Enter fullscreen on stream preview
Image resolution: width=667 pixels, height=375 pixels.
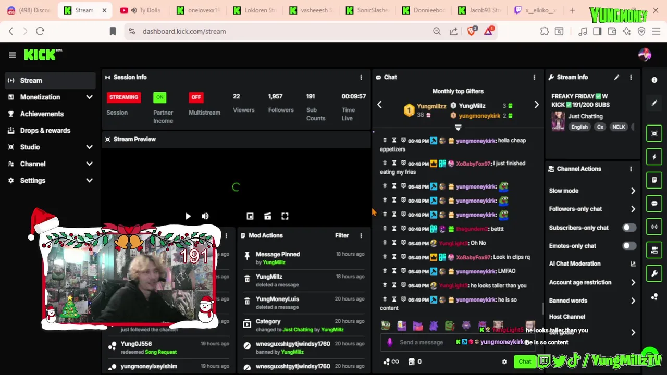pyautogui.click(x=285, y=216)
